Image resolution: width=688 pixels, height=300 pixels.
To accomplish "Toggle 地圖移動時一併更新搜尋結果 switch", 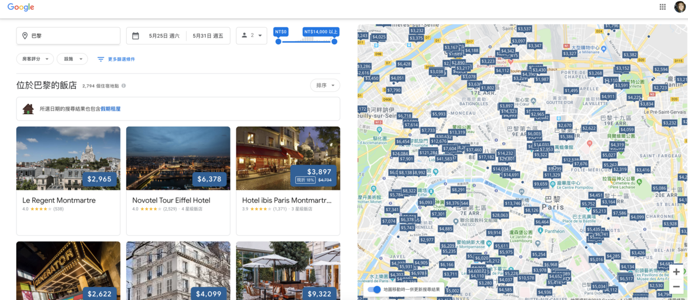I will coord(374,290).
